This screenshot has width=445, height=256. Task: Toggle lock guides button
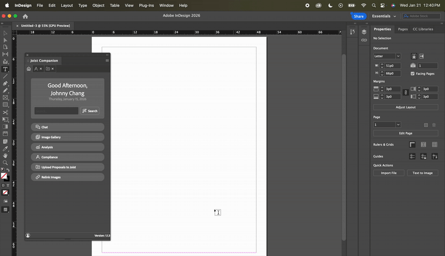pyautogui.click(x=423, y=156)
